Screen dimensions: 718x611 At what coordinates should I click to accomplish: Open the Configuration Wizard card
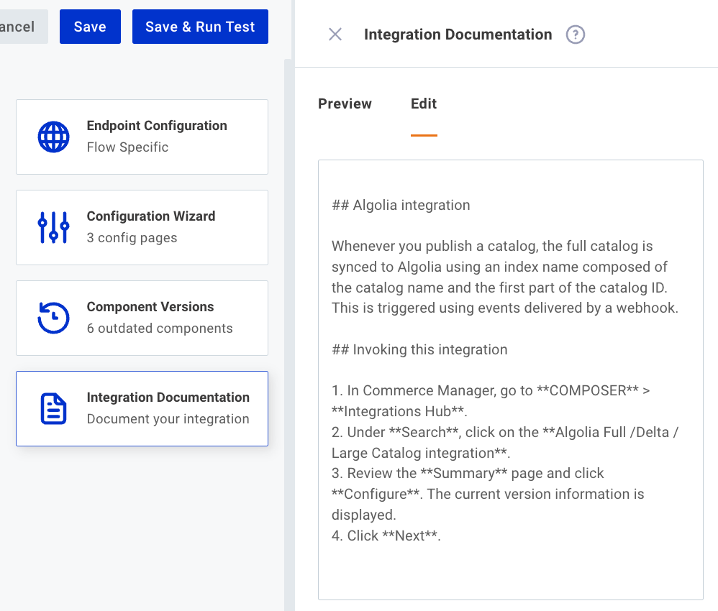tap(142, 227)
